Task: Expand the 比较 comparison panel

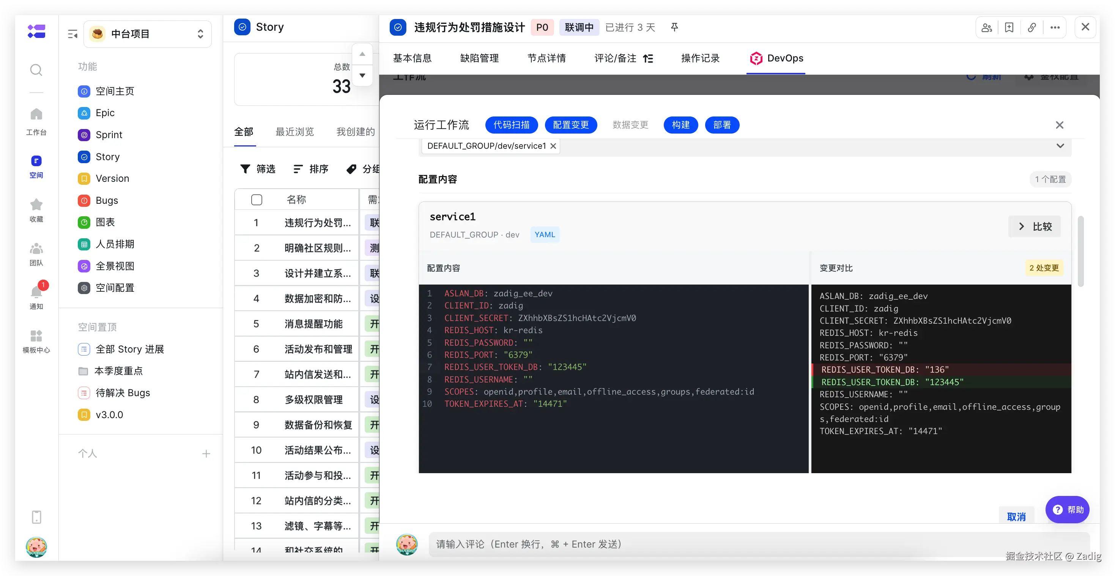Action: [x=1035, y=226]
